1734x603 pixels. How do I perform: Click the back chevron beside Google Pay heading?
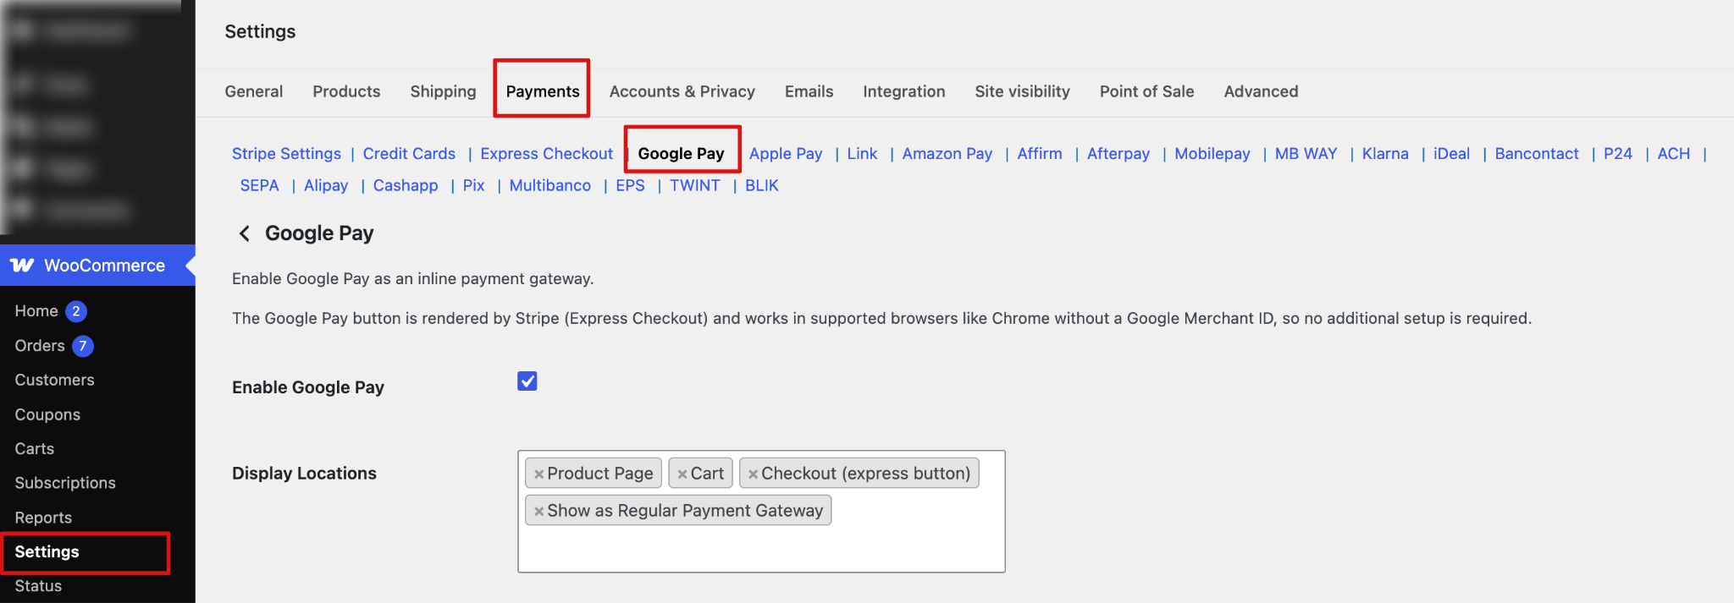(x=245, y=233)
